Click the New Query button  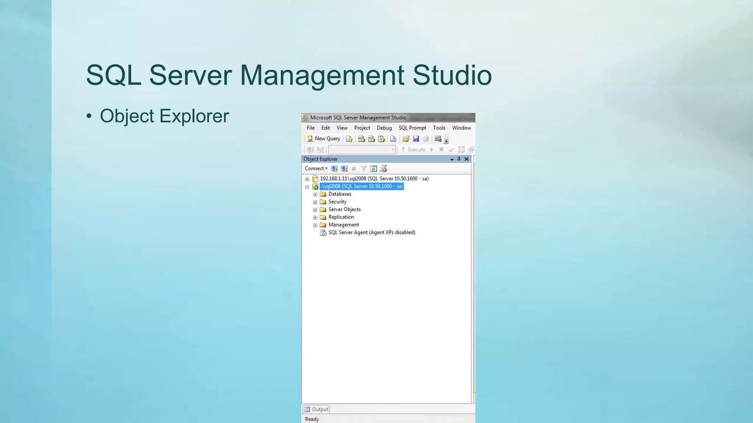[324, 139]
